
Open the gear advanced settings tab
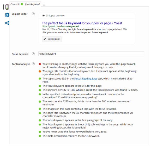pos(7,15)
